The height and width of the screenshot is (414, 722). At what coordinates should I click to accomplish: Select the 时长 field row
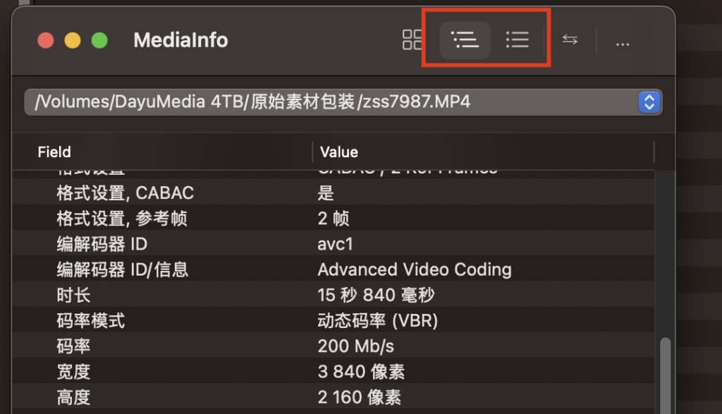73,295
